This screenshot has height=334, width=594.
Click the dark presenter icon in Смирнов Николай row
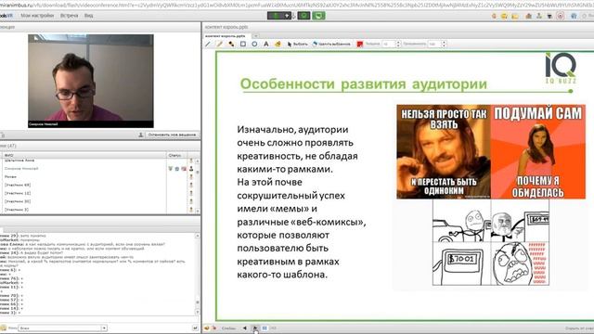coord(191,169)
